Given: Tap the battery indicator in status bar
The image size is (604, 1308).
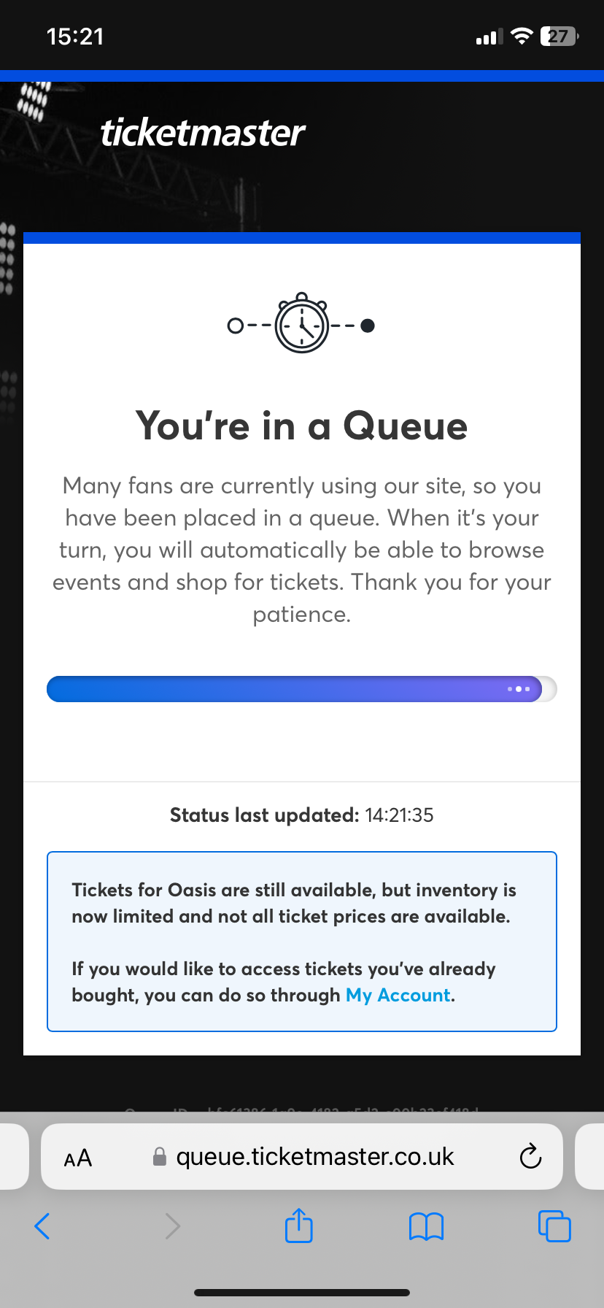Looking at the screenshot, I should 560,36.
